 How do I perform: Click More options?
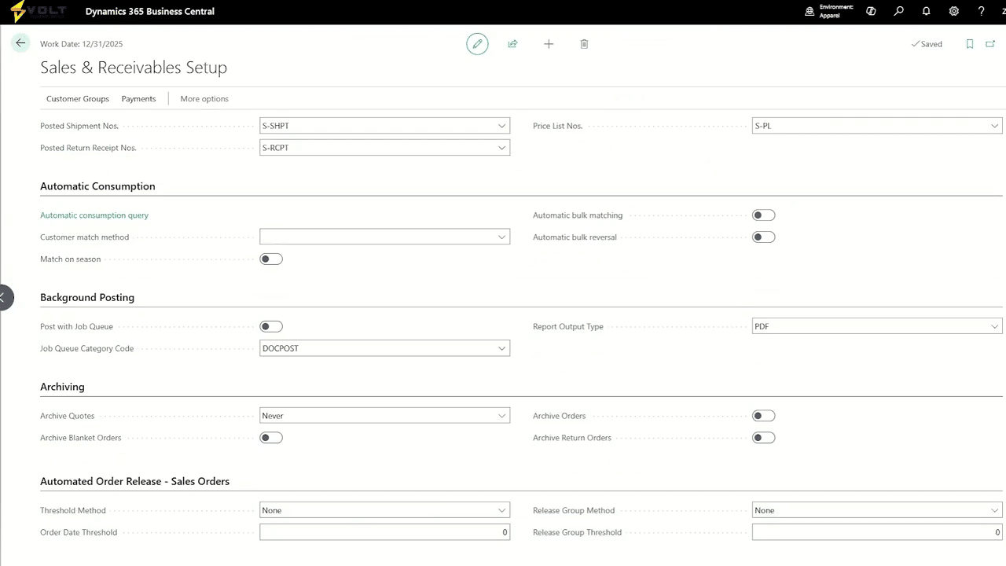(x=204, y=98)
